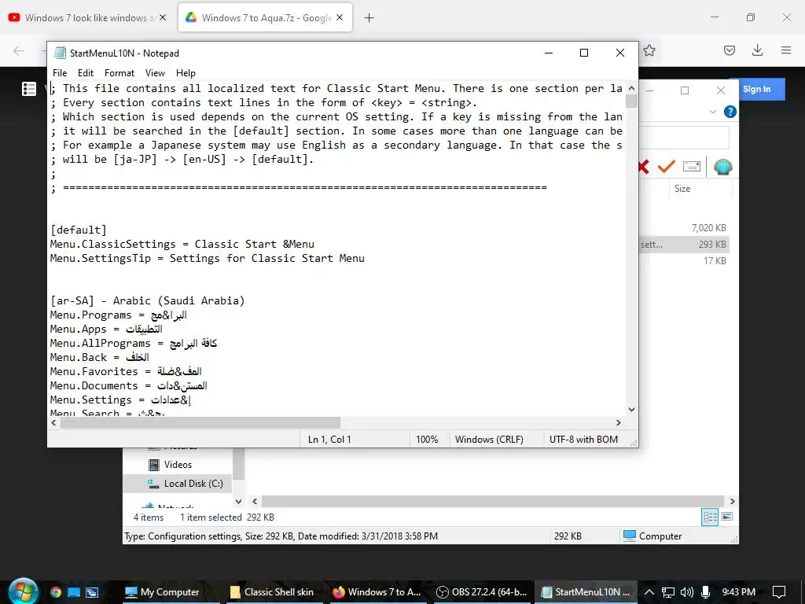Click the Show Desktop quick launch icon
Screen dimensions: 805x604
point(74,591)
